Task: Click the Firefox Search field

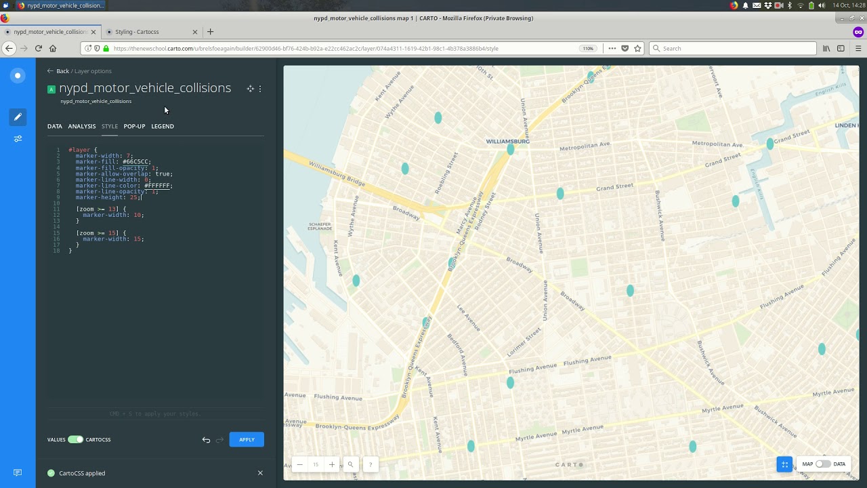Action: click(x=733, y=48)
